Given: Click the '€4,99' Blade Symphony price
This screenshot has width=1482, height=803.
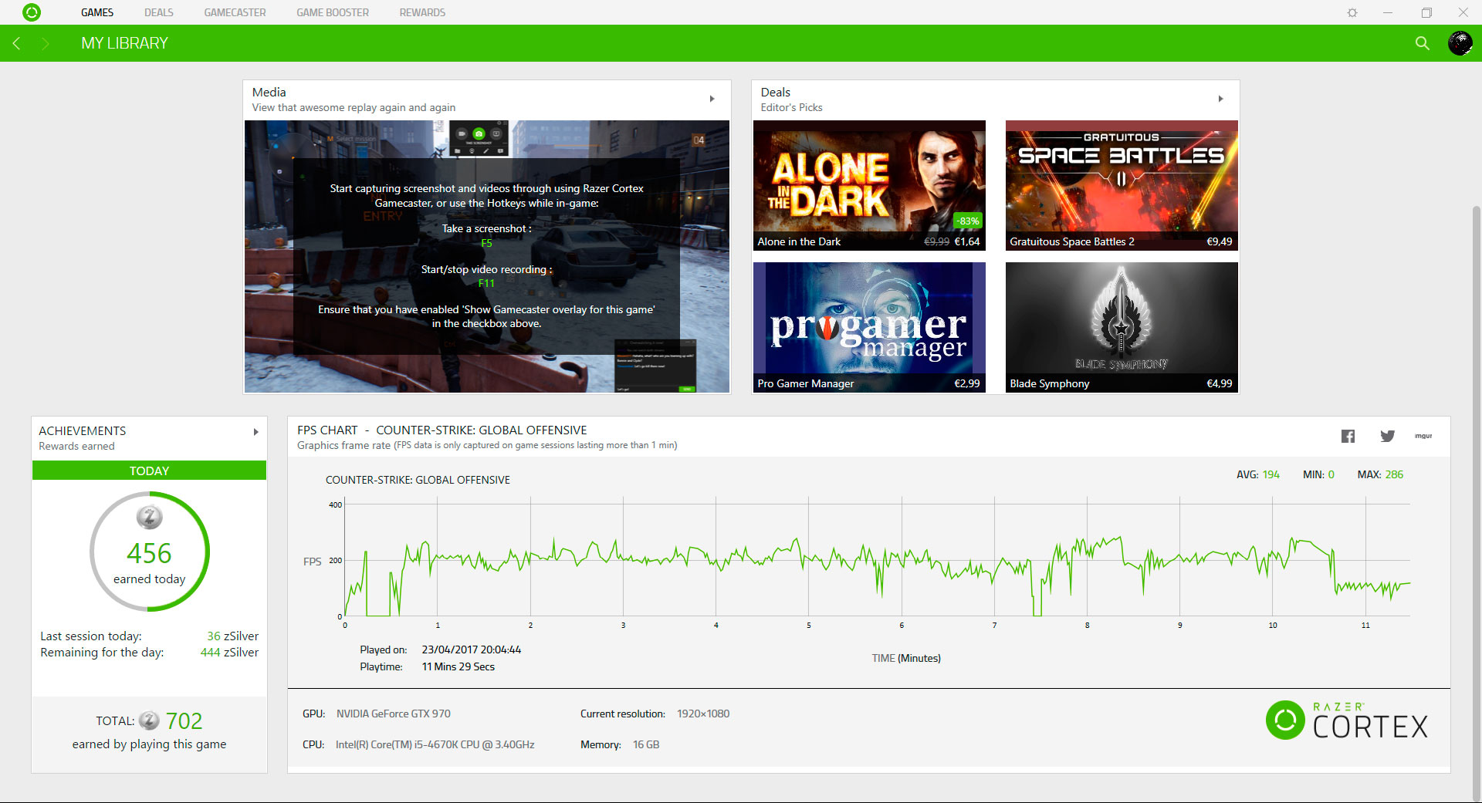Looking at the screenshot, I should (x=1220, y=383).
